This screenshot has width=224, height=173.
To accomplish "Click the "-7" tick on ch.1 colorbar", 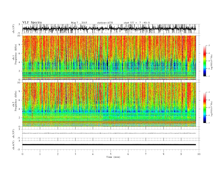I will (209, 76).
